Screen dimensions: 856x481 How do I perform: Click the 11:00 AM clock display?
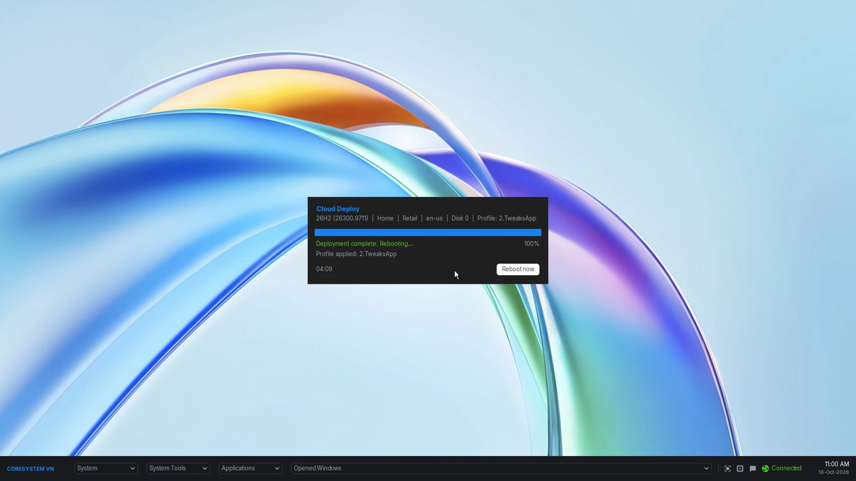[x=837, y=464]
